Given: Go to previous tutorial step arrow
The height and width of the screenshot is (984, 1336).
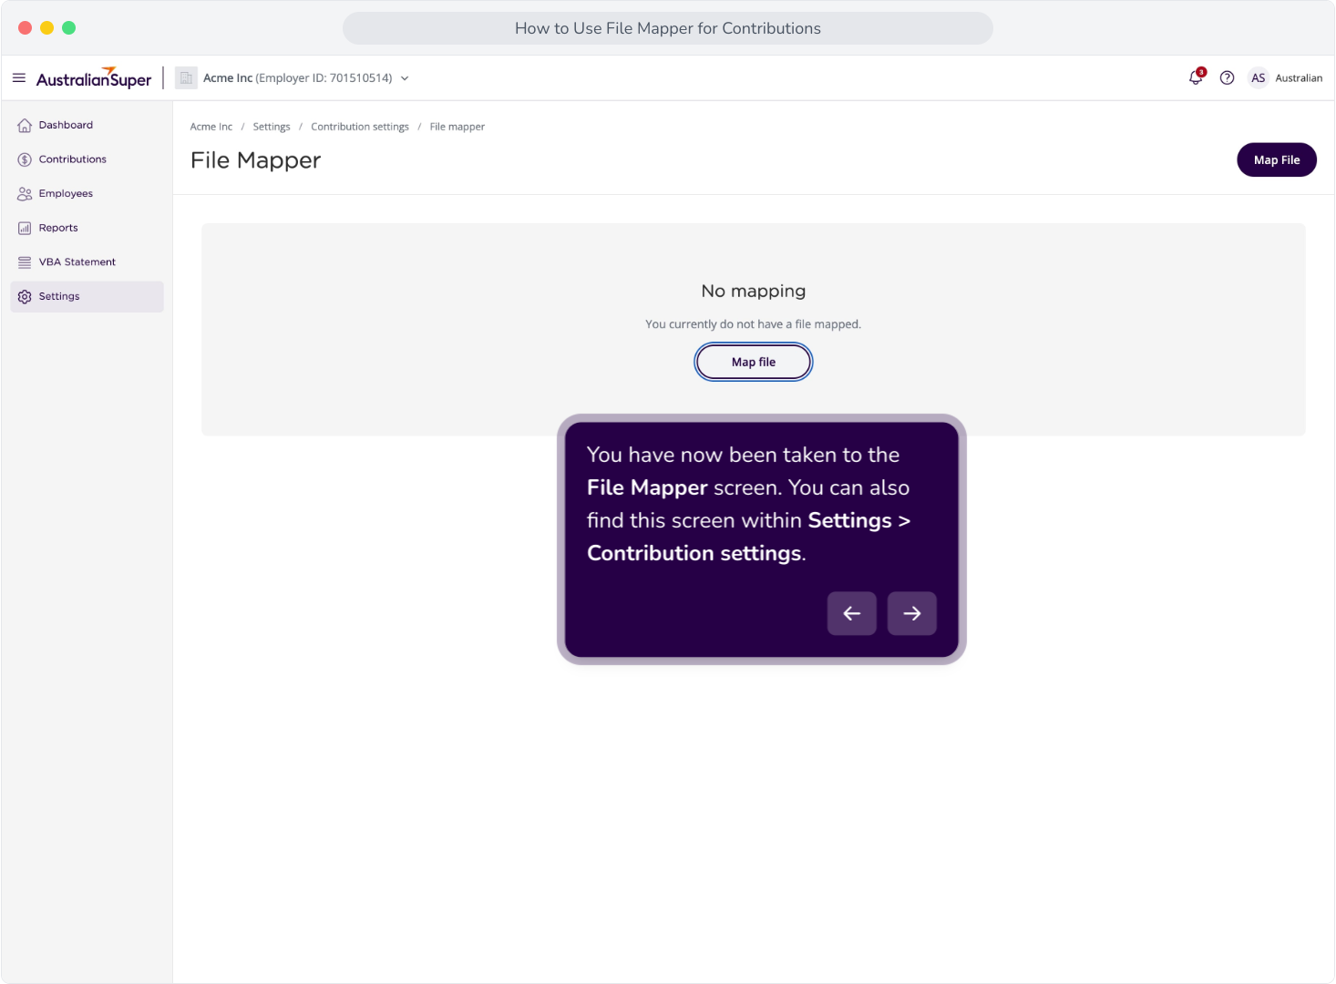Looking at the screenshot, I should (x=852, y=613).
